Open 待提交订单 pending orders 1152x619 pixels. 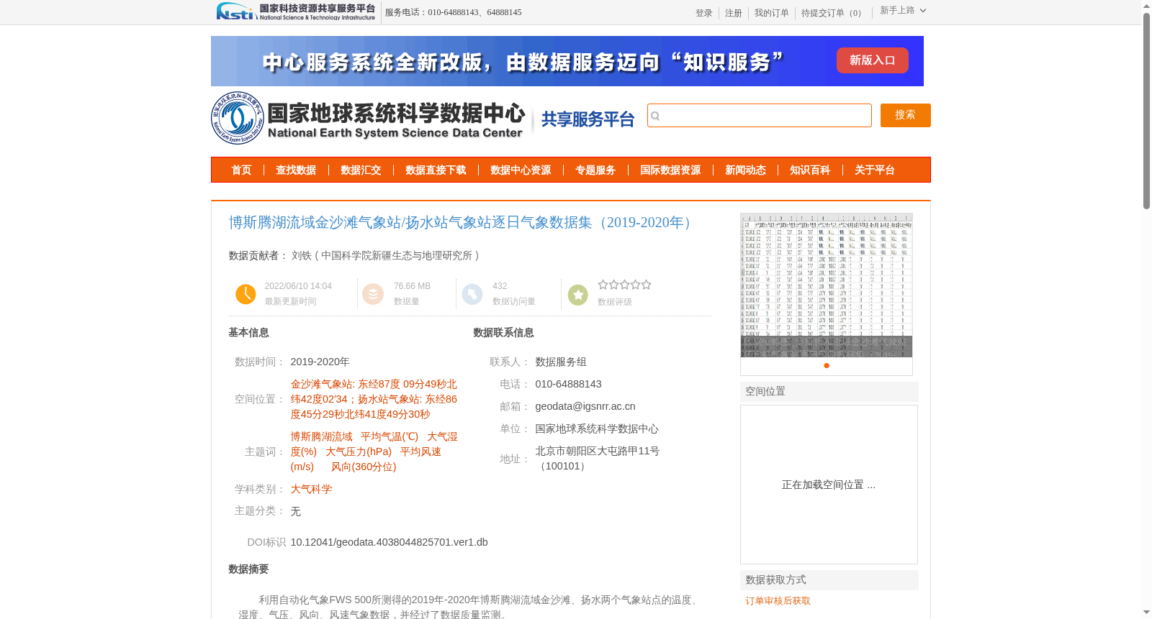[x=833, y=13]
